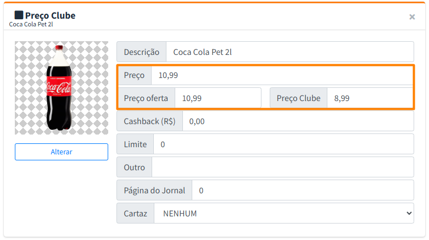Click the Preço Clube field label

pyautogui.click(x=298, y=98)
